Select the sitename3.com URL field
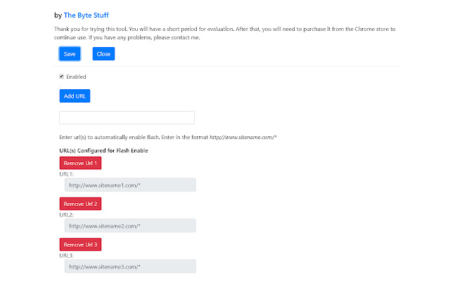Screen dimensions: 450x281 pyautogui.click(x=130, y=266)
